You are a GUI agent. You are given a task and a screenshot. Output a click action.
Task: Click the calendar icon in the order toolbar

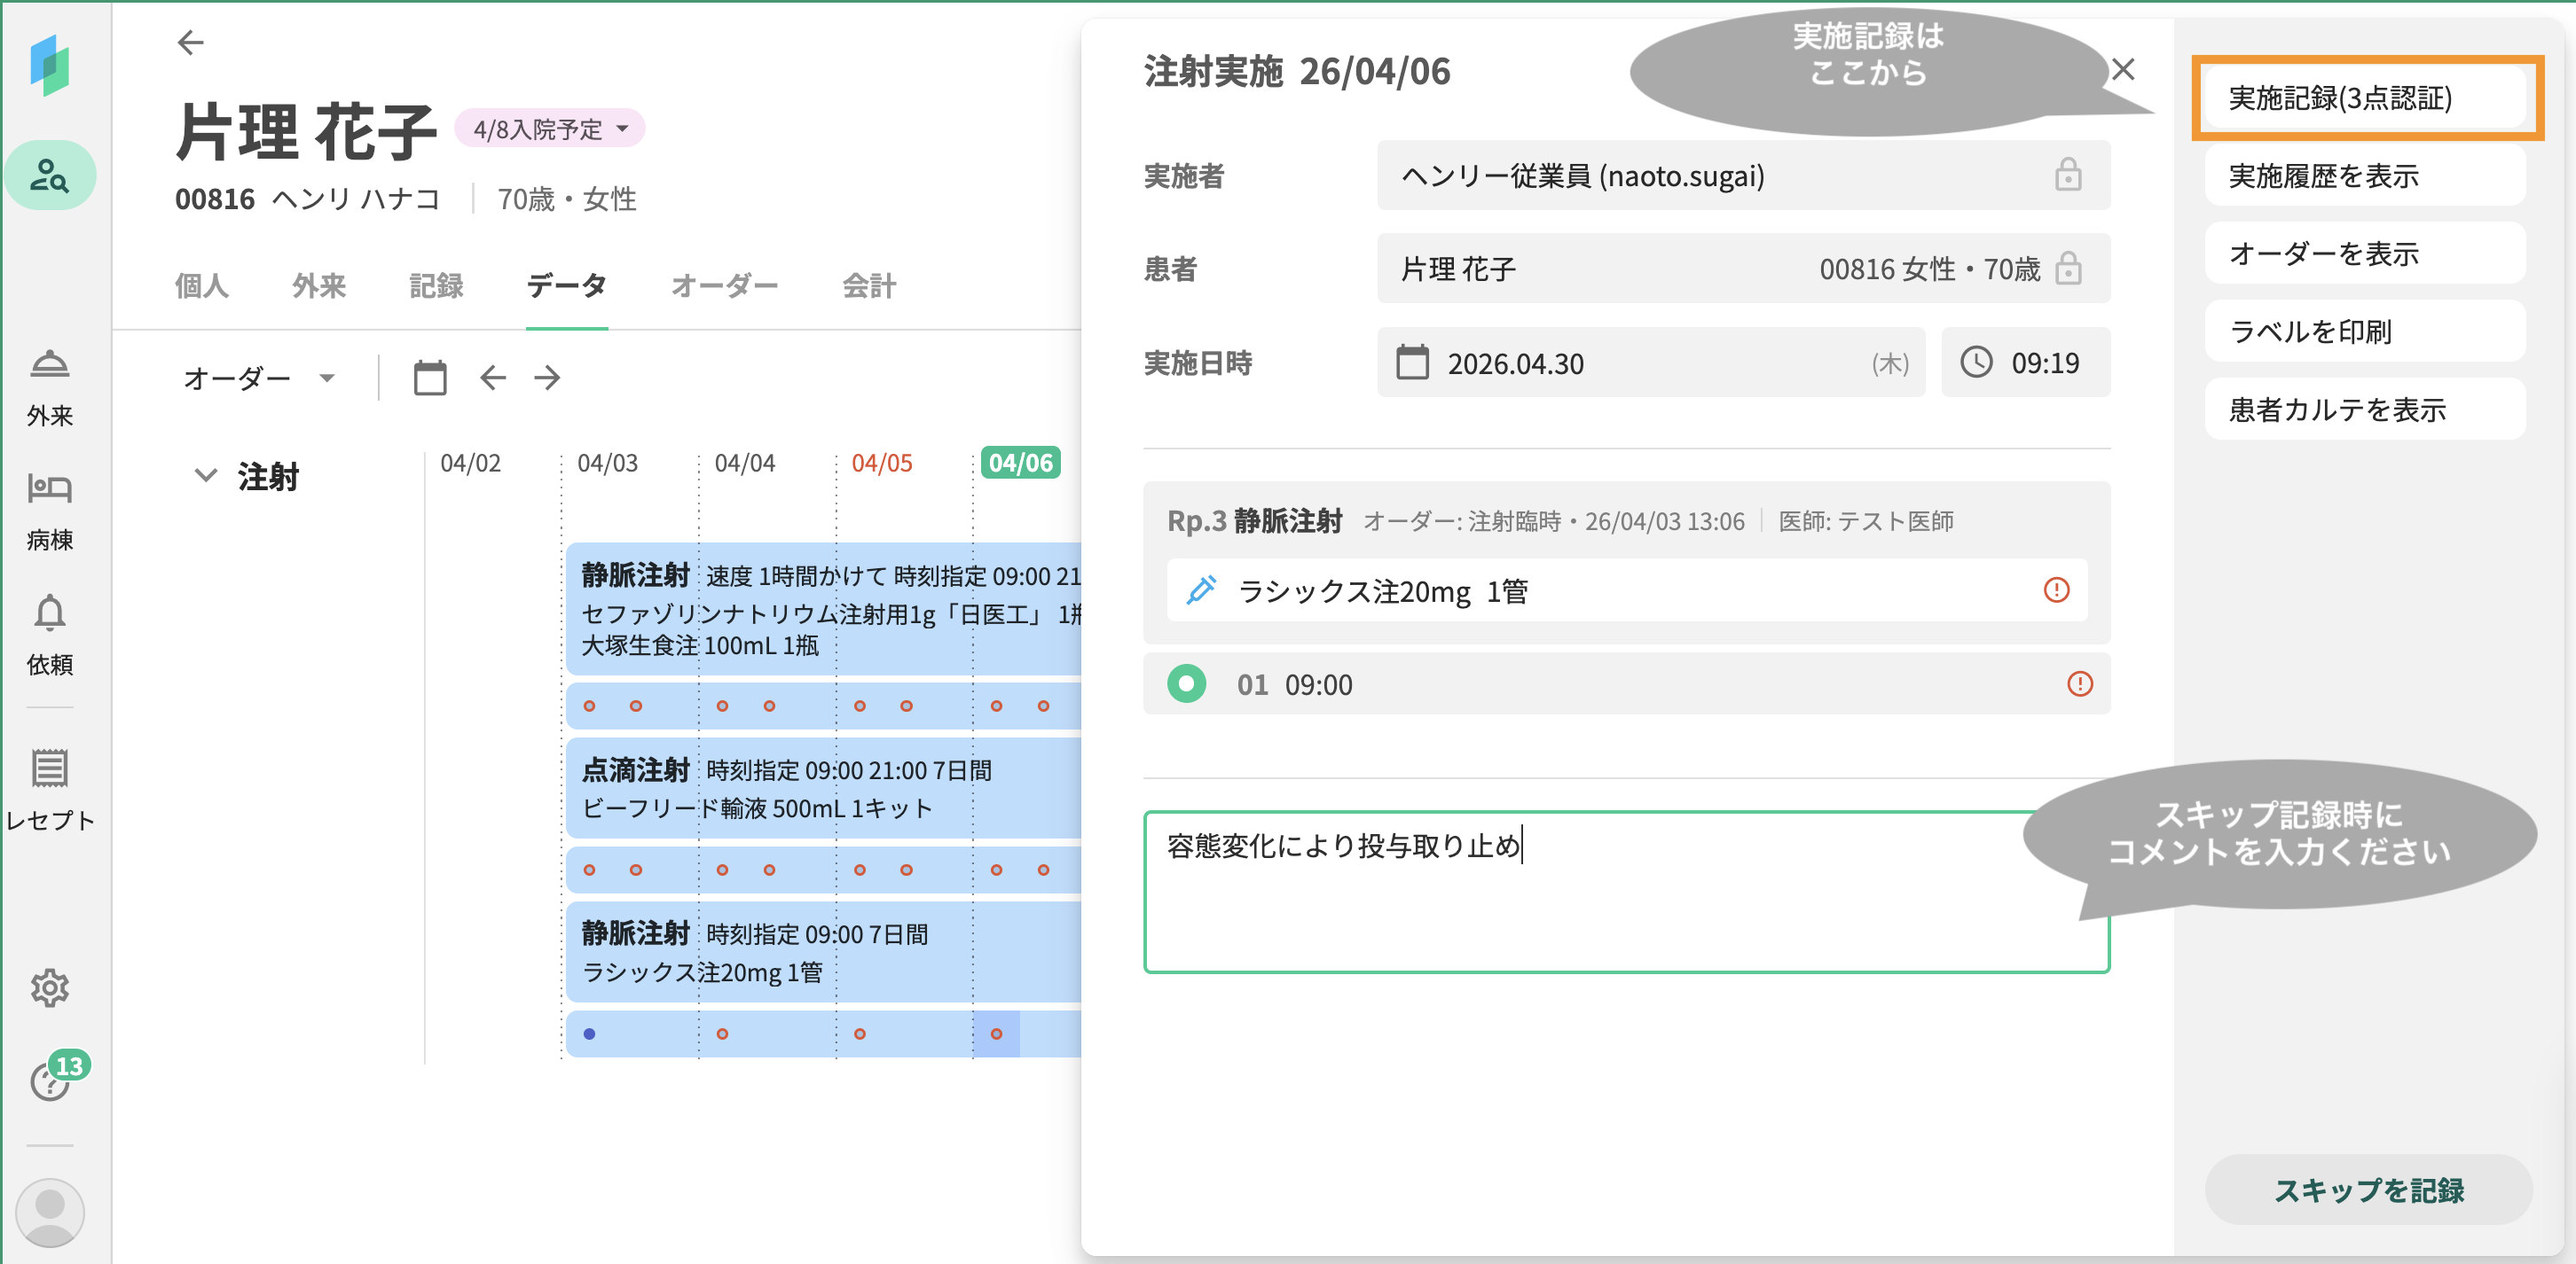[x=430, y=378]
